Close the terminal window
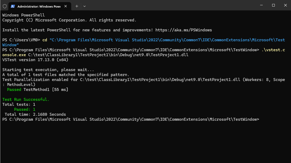Image resolution: width=291 pixels, height=163 pixels. point(285,5)
